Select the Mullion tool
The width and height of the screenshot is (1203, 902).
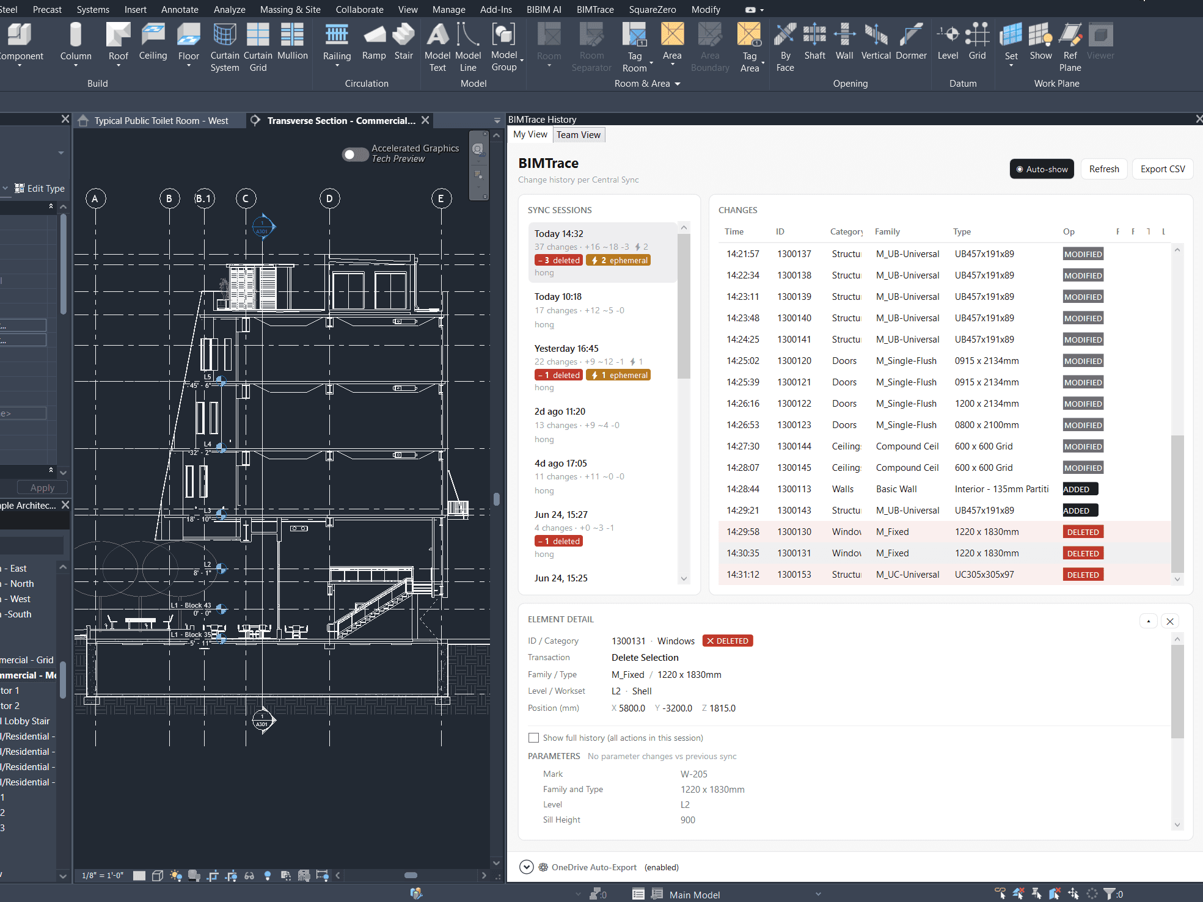click(x=293, y=43)
